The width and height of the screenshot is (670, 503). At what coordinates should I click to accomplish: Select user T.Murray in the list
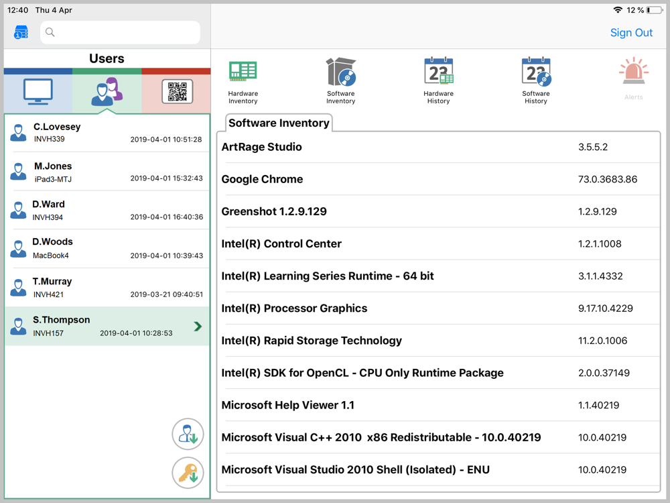coord(107,287)
